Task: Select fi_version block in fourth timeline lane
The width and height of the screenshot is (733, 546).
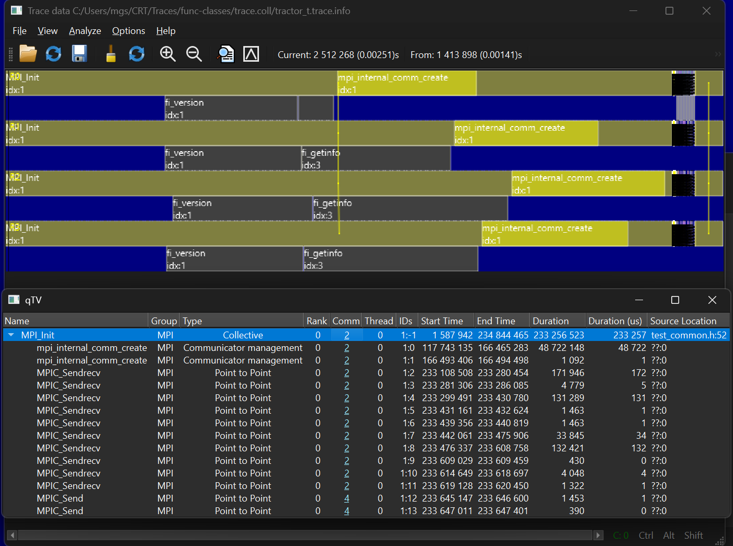Action: (x=234, y=259)
